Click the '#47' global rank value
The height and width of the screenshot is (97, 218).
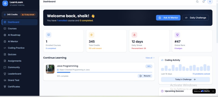(x=177, y=42)
